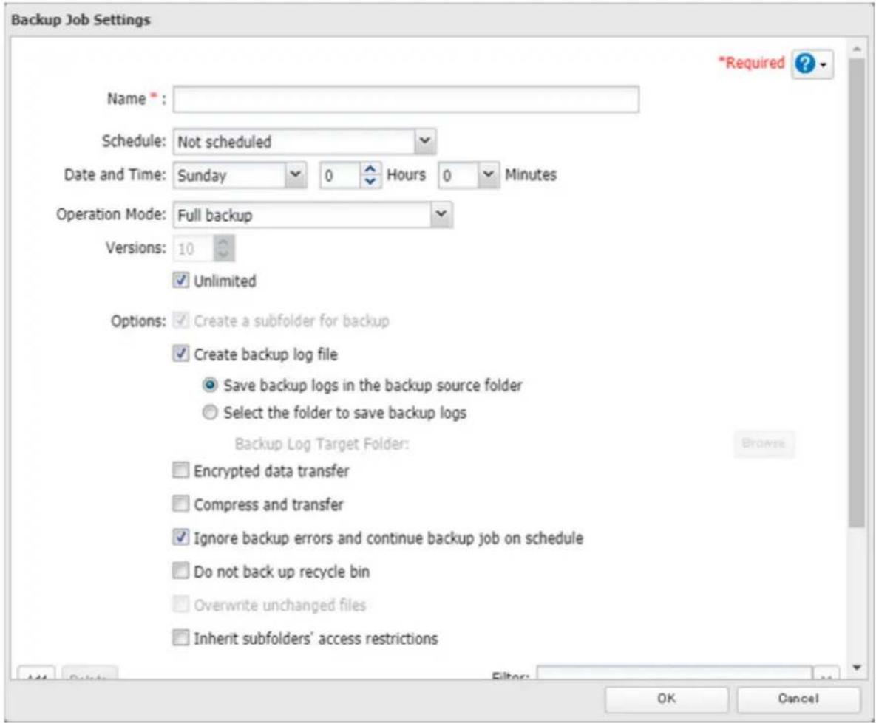Open the Minutes dropdown
The height and width of the screenshot is (723, 876).
pos(469,175)
